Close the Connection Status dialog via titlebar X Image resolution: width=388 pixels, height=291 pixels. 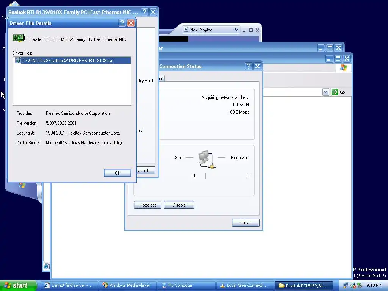258,66
